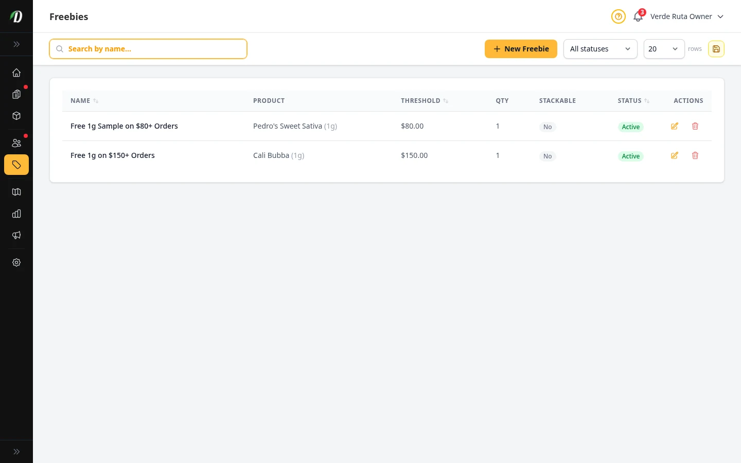The width and height of the screenshot is (741, 463).
Task: Delete the Cali Bubba freebie
Action: coord(695,155)
